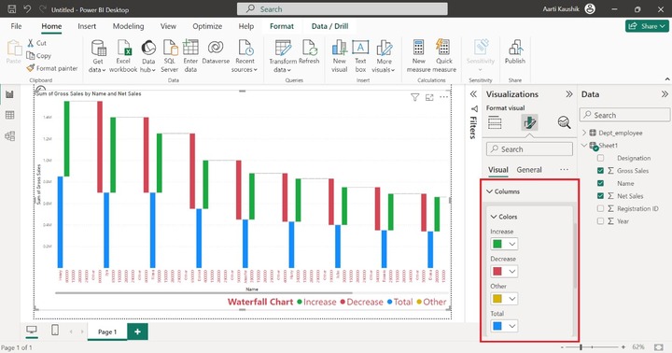Collapse the Data pane
The width and height of the screenshot is (672, 353).
click(x=665, y=94)
